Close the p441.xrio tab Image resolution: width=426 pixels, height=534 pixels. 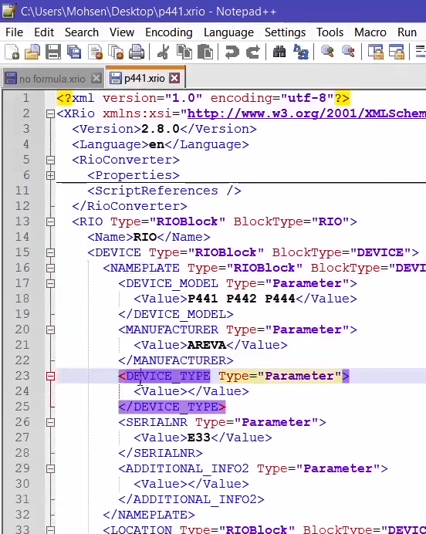pyautogui.click(x=174, y=78)
